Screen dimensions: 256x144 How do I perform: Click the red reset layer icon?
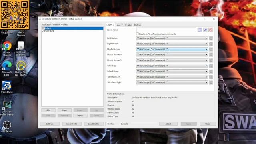coord(211,30)
